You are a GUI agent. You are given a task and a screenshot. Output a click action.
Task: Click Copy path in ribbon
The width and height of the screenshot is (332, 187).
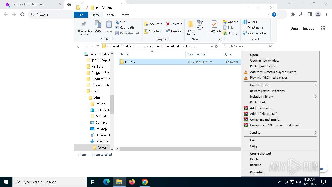tap(125, 28)
